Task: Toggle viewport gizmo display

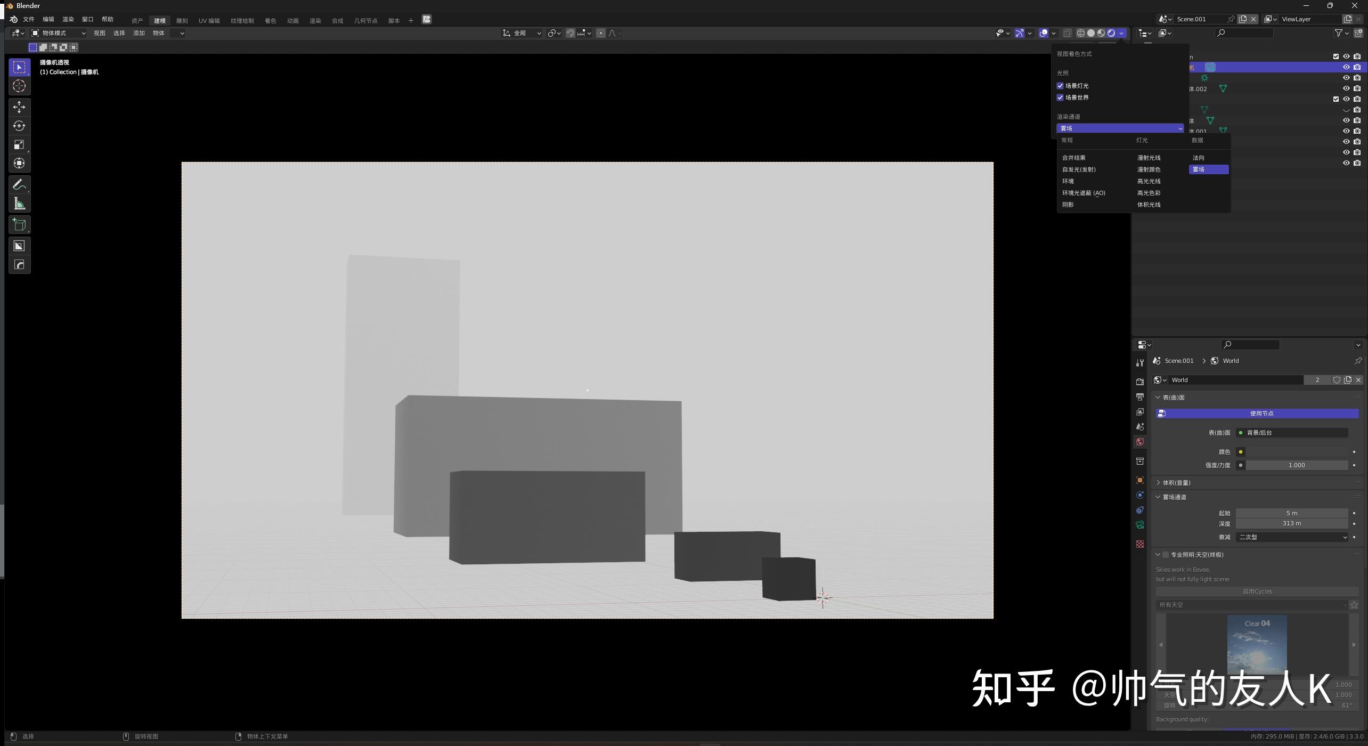Action: coord(1020,33)
